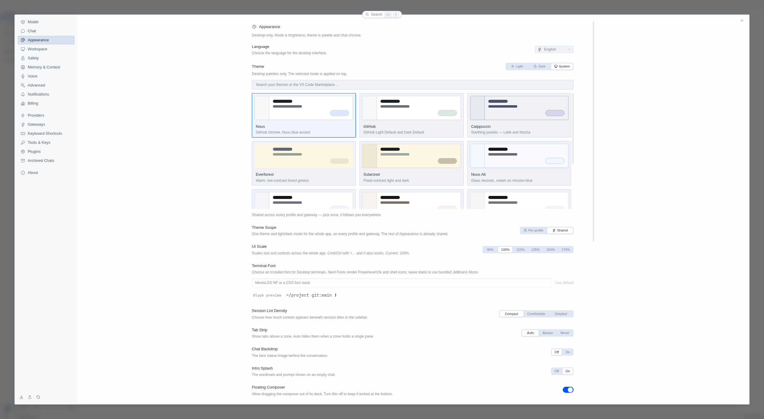
Task: Open the Keyboard Shortcuts page
Action: 46,134
